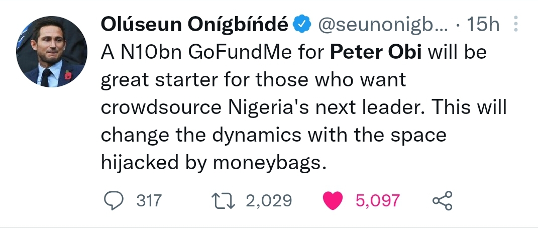Click the reply speech bubble icon

(x=114, y=201)
